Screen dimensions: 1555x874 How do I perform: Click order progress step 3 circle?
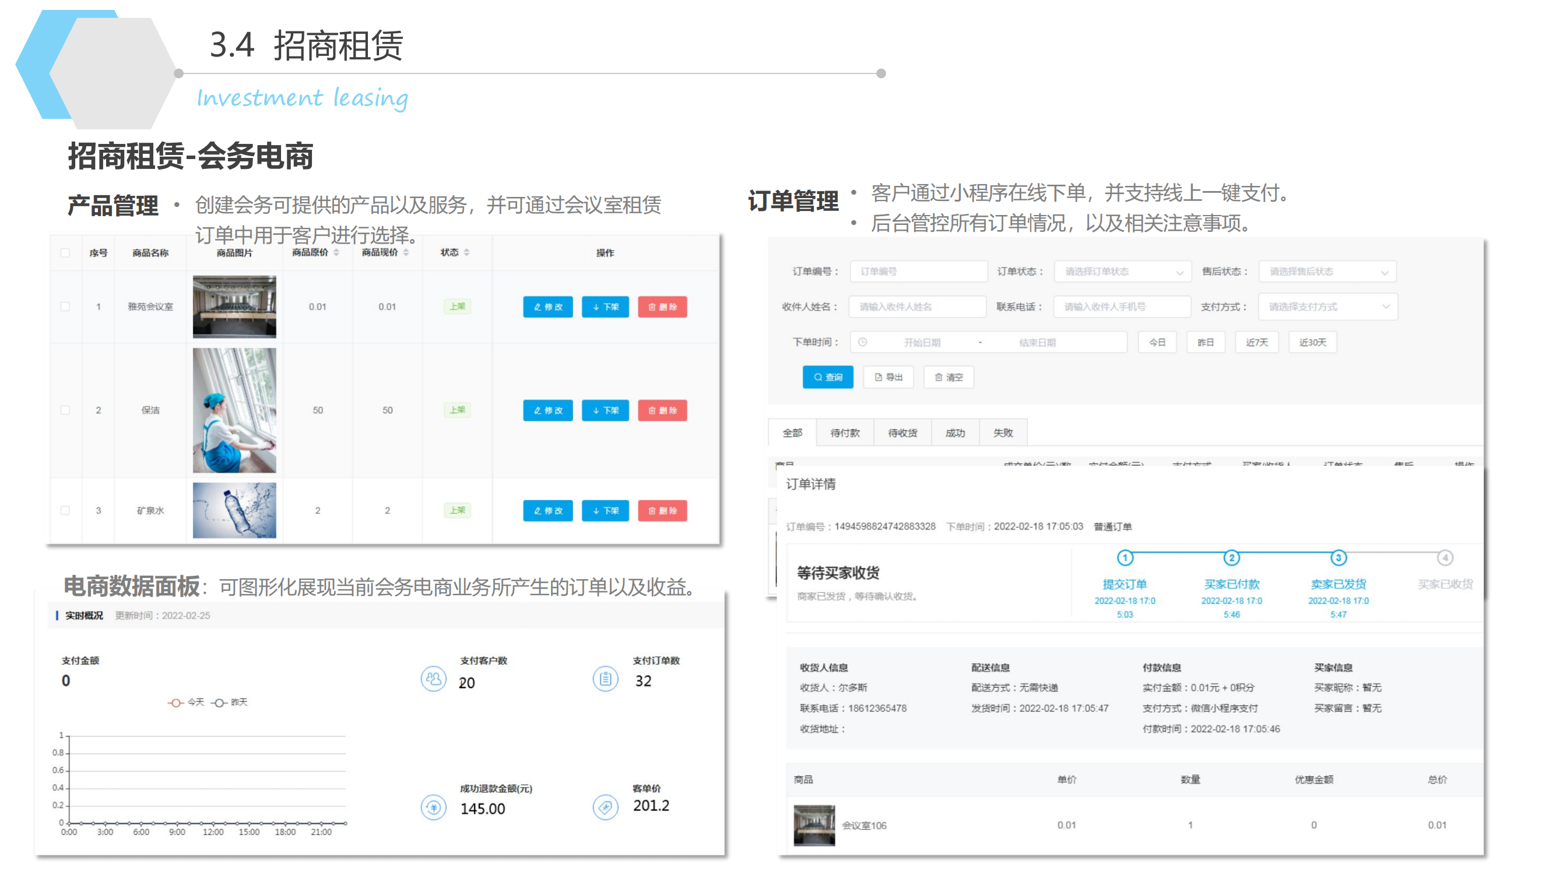(1338, 558)
